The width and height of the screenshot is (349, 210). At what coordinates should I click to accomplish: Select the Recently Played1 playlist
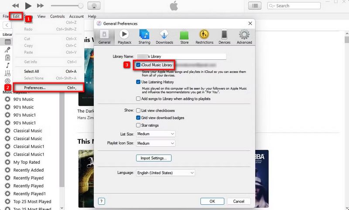pyautogui.click(x=29, y=193)
